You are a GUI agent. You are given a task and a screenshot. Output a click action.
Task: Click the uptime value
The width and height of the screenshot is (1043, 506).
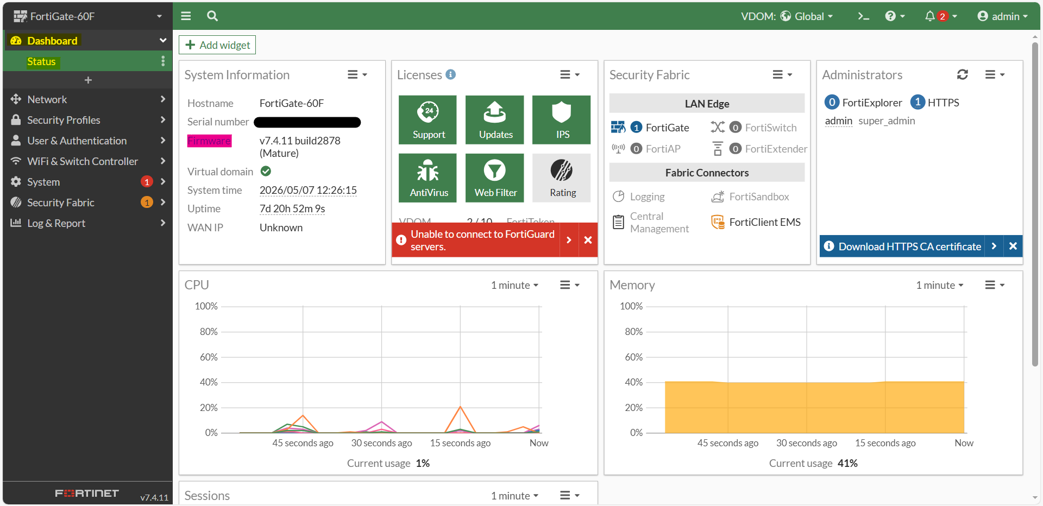(292, 208)
